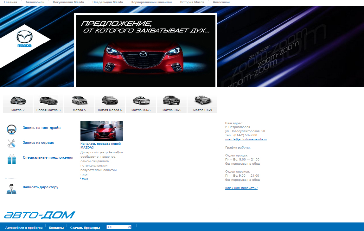Image resolution: width=364 pixels, height=231 pixels.
Task: Open Специальные предложения link
Action: [x=48, y=157]
